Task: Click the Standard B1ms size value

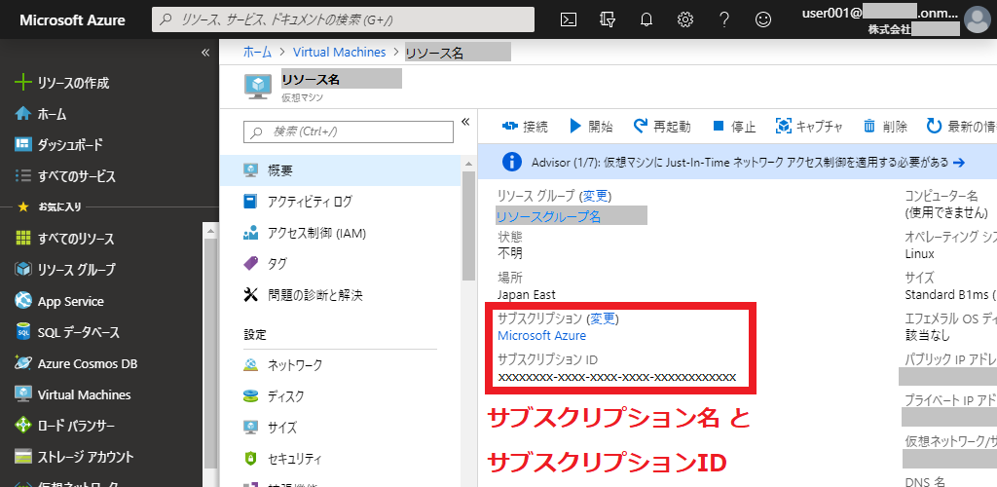Action: [x=950, y=295]
